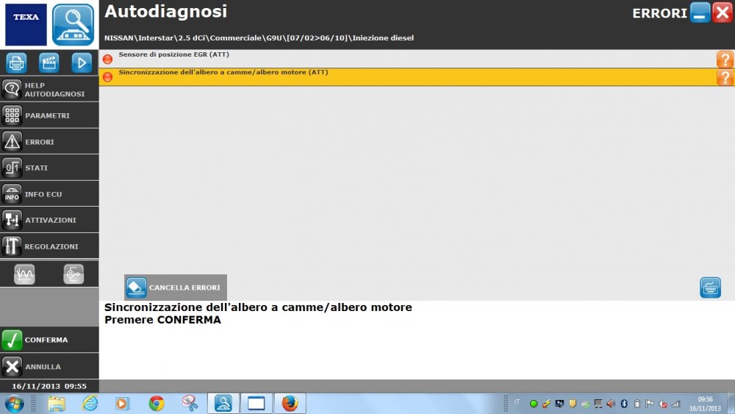
Task: Click the clapperboard recording icon
Action: (49, 63)
